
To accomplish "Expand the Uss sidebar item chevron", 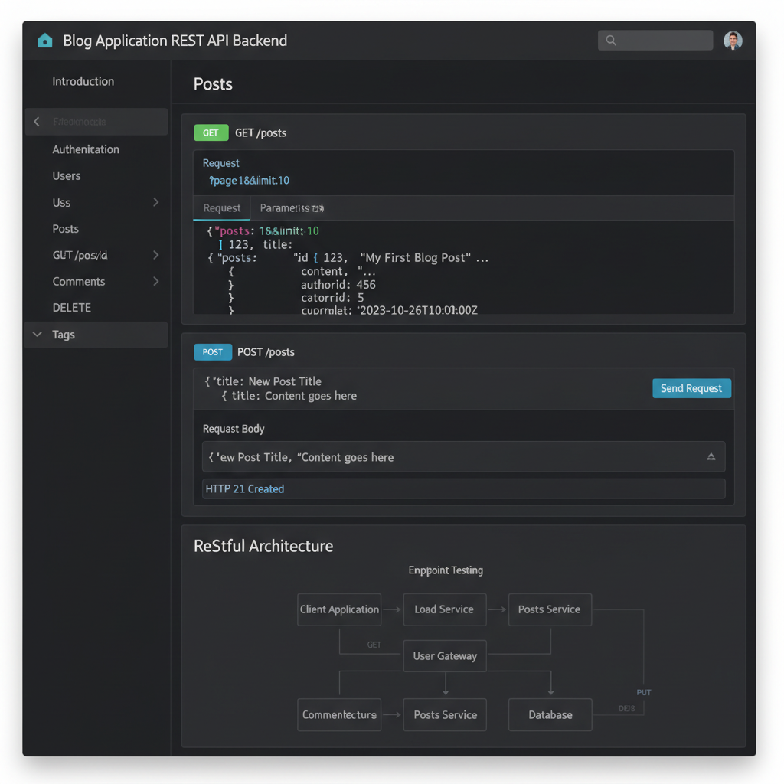I will pos(155,202).
